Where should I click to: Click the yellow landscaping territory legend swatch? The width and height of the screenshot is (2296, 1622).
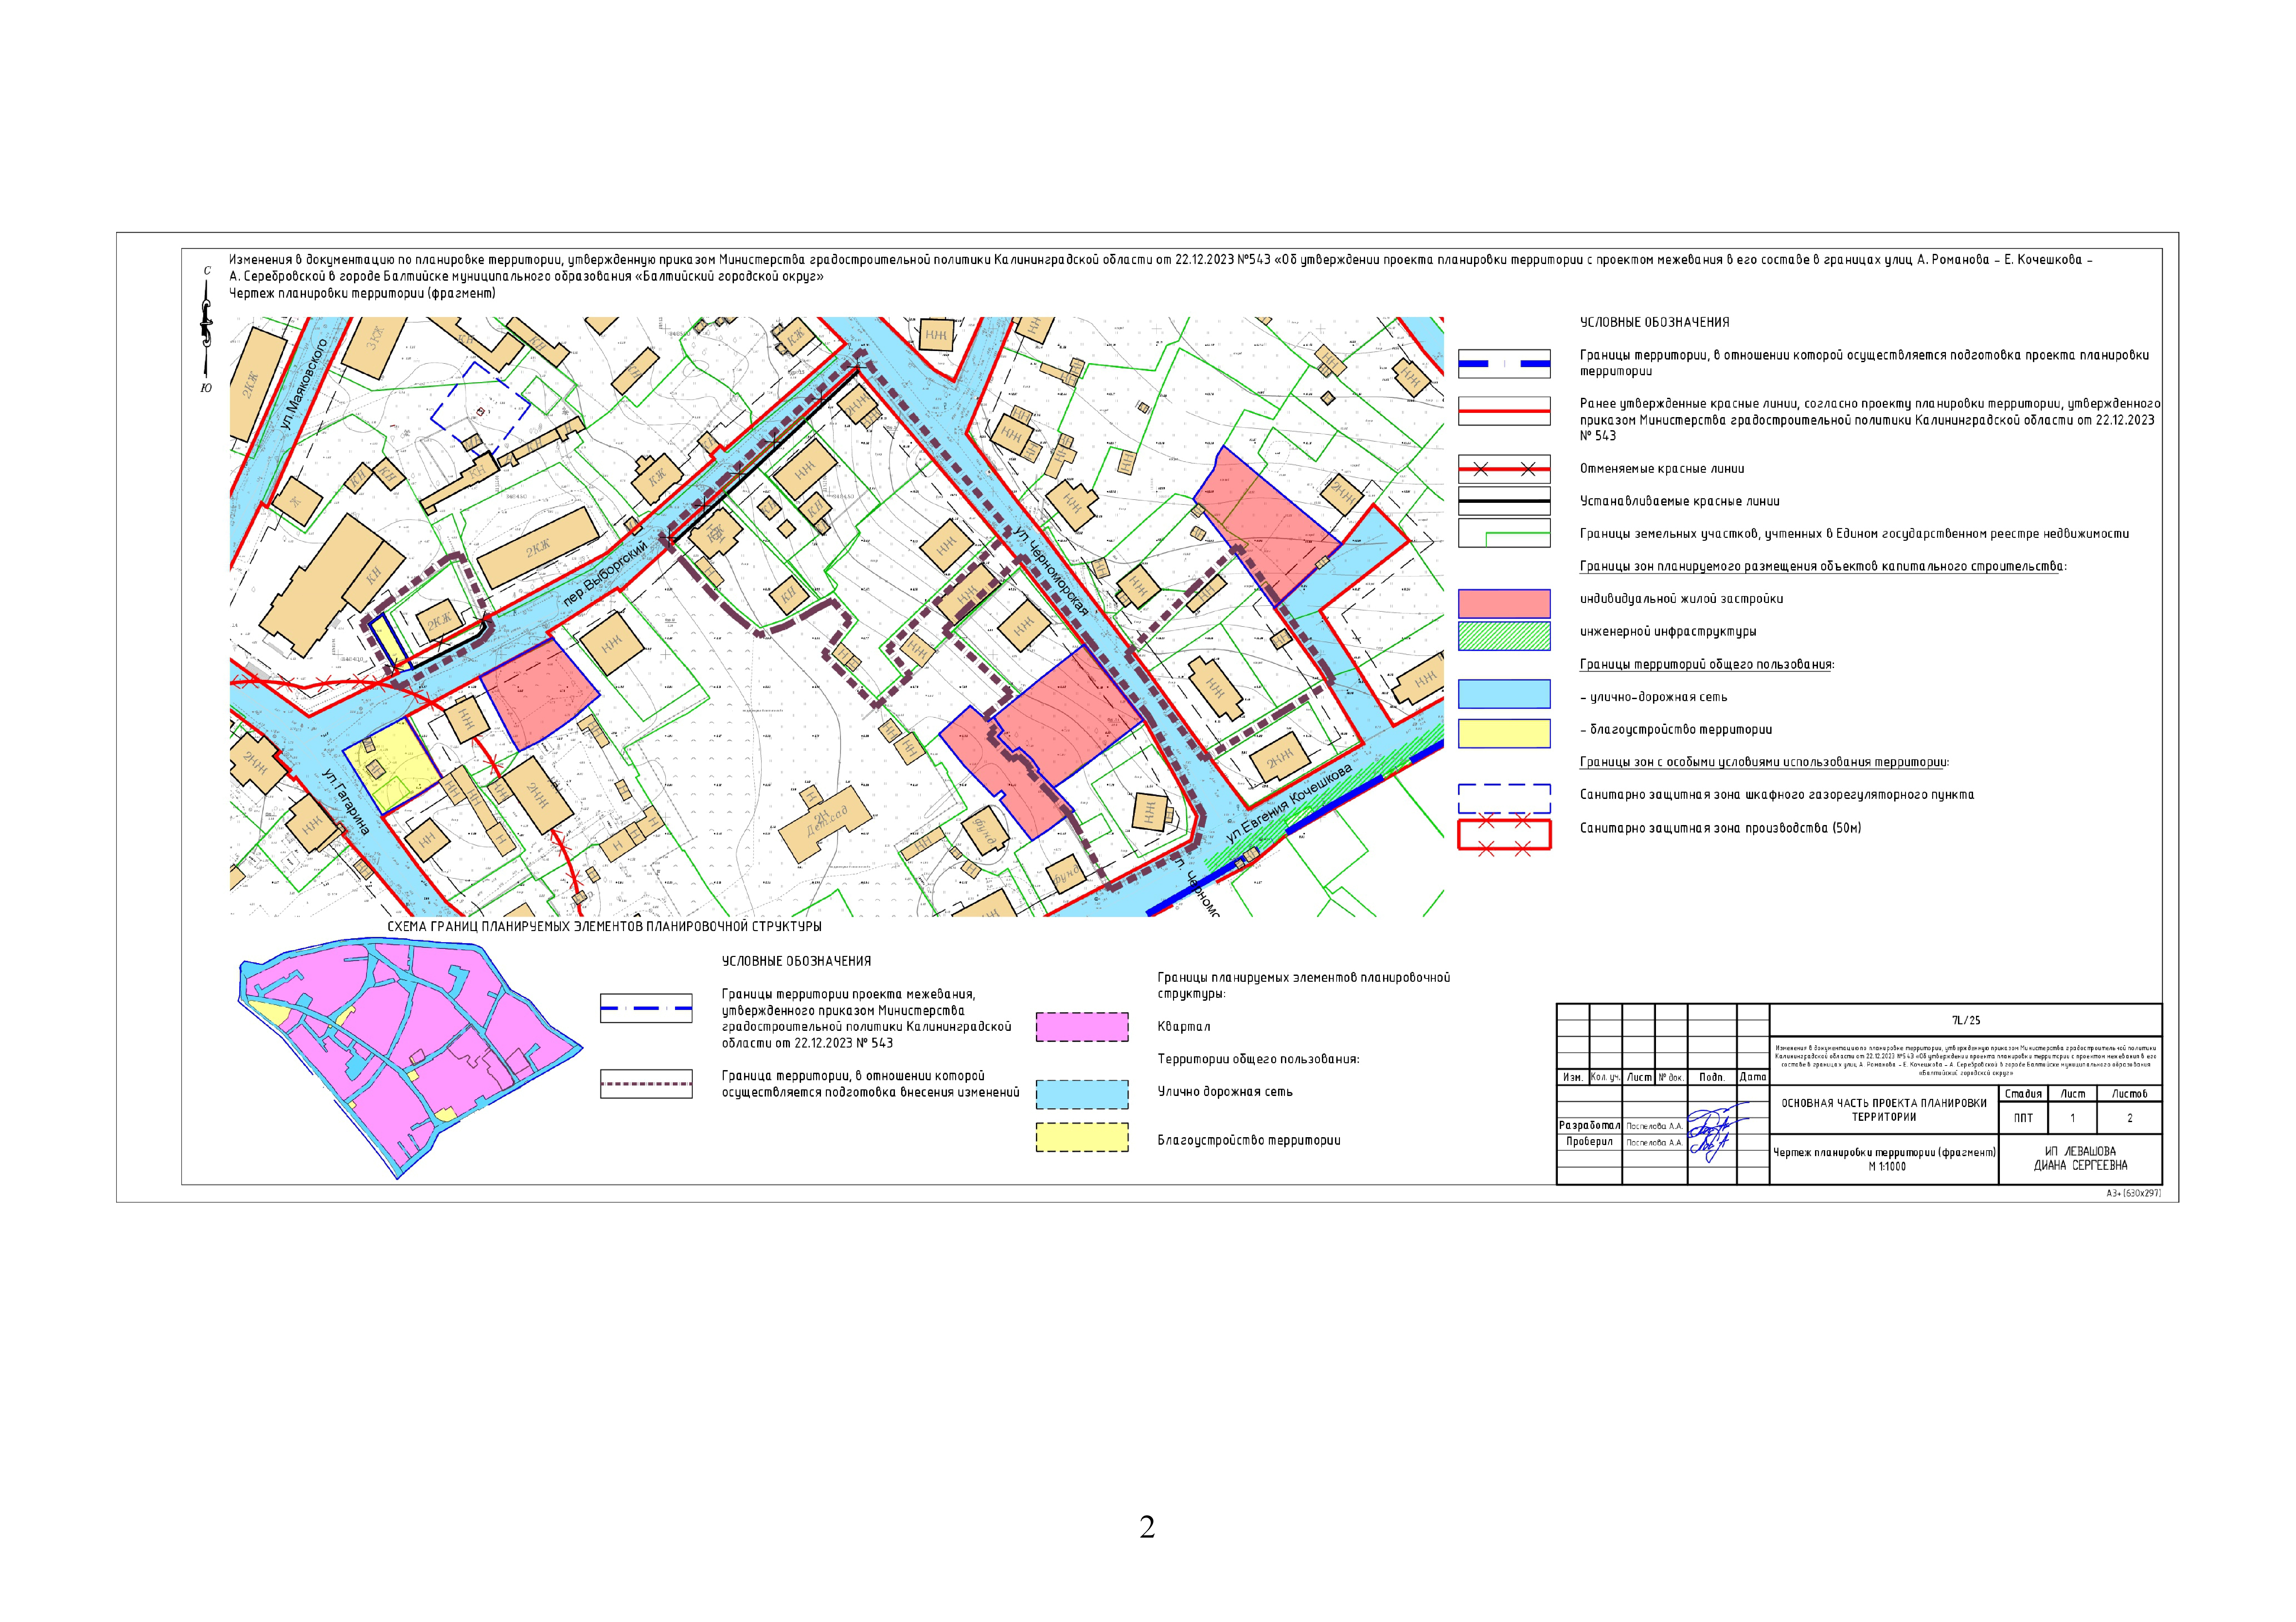click(x=1504, y=733)
